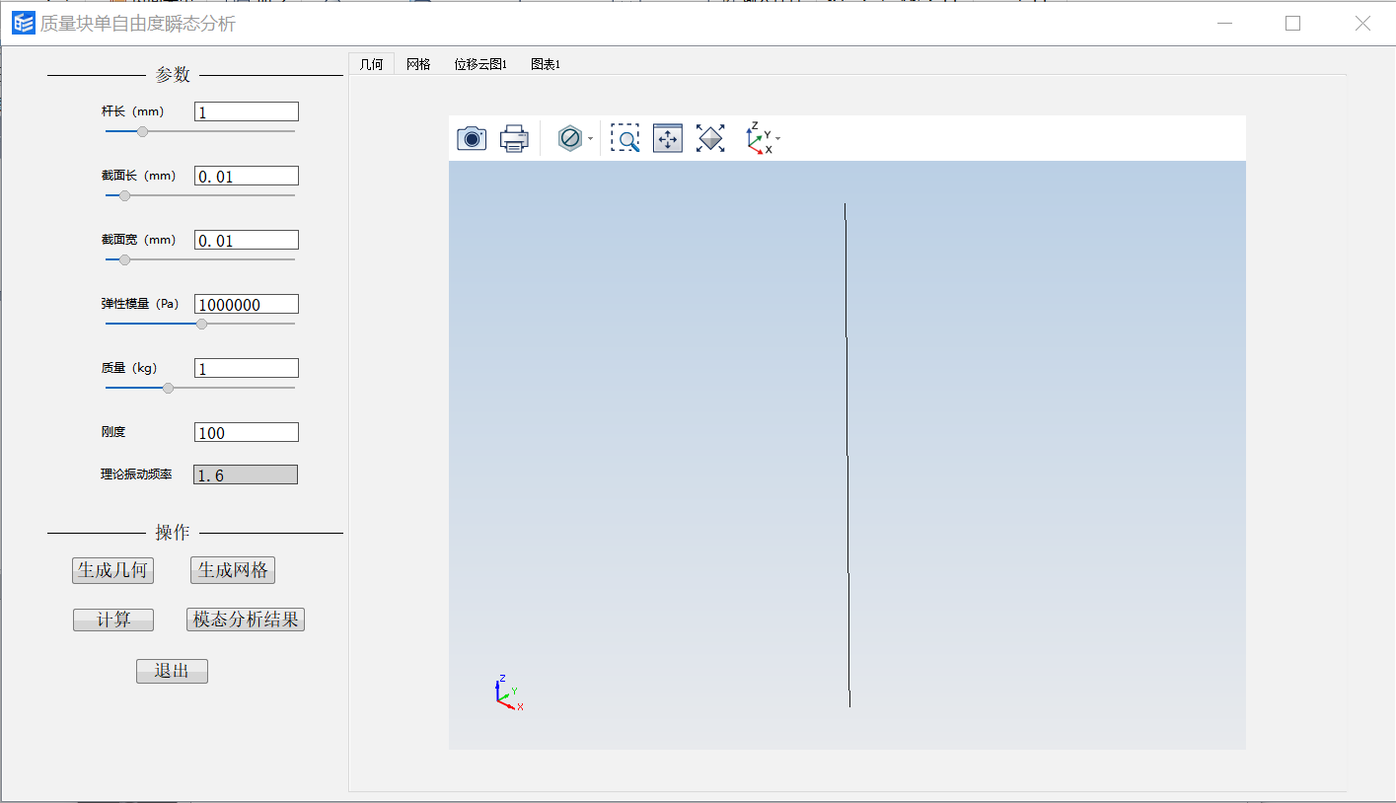Click the pan move arrows icon
The image size is (1396, 803).
[x=668, y=138]
